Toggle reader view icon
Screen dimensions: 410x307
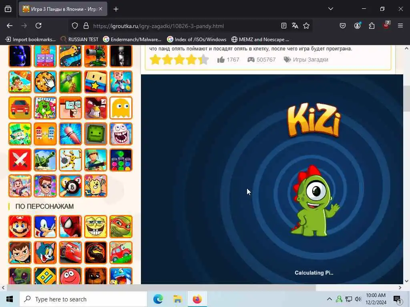click(x=284, y=26)
